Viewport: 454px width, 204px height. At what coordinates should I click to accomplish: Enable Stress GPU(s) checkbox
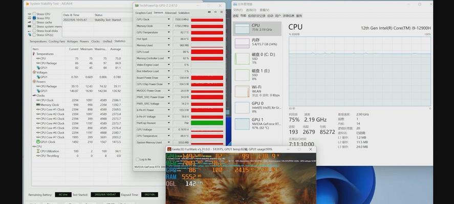34,35
